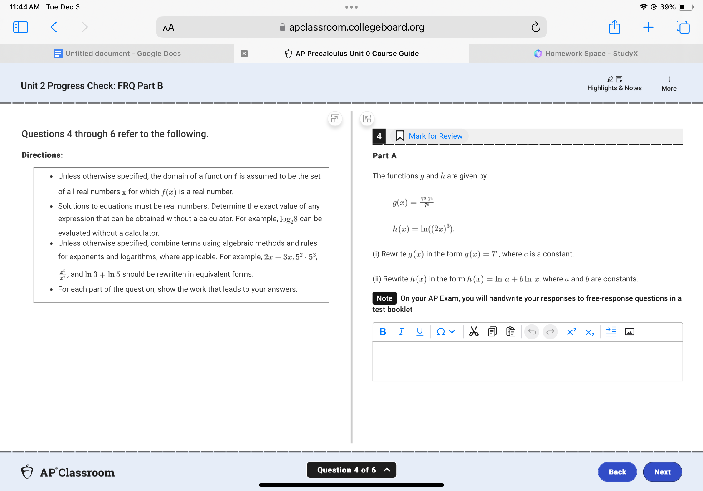The image size is (703, 491).
Task: Switch to Homework Space StudyX tab
Action: pos(586,54)
